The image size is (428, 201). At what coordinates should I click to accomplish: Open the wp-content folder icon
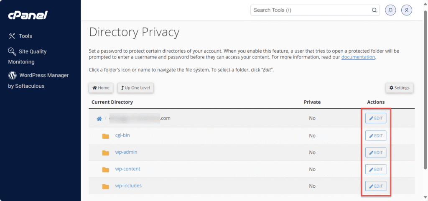105,169
